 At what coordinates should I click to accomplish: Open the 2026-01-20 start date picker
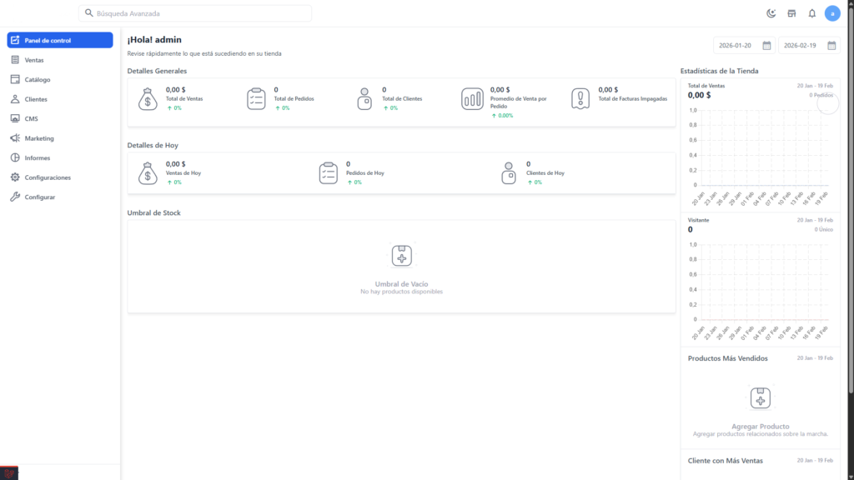[743, 46]
